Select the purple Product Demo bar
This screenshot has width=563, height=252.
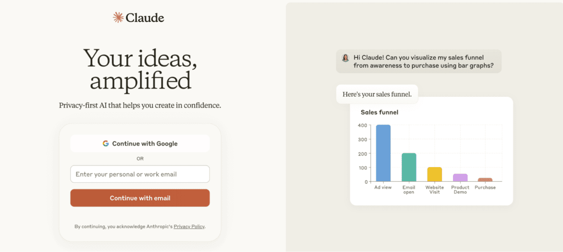tap(460, 178)
